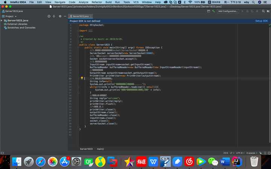Viewport: 271px width, 169px height.
Task: Click the folder icon at far right of IDE toolbar
Action: [268, 11]
